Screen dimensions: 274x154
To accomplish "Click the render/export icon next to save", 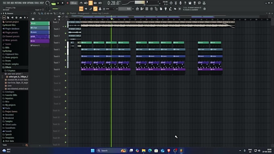I will tap(195, 3).
